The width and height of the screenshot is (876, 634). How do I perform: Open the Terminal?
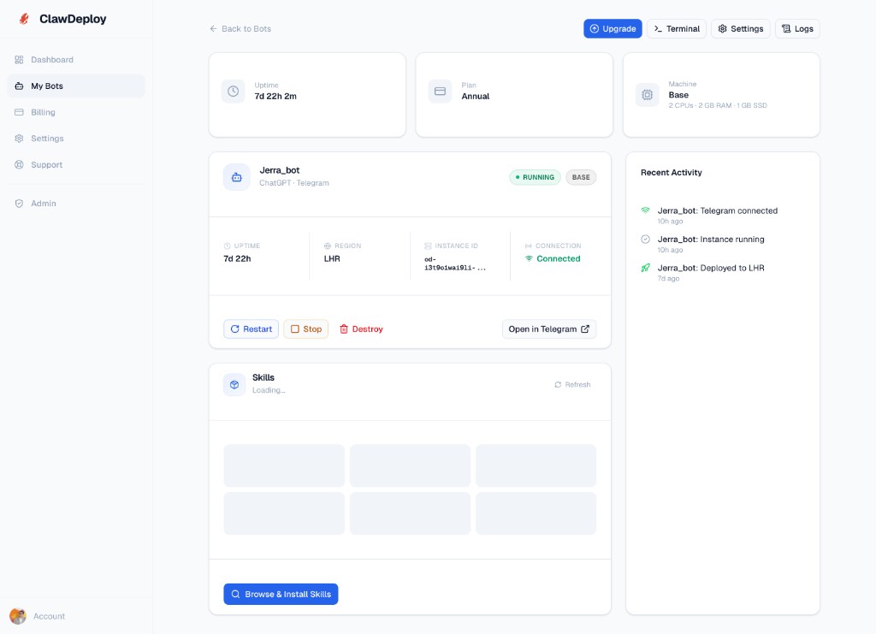pos(676,29)
